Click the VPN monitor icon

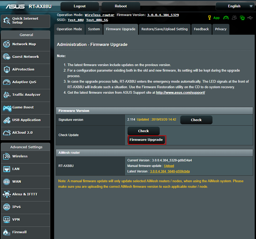coord(7,220)
